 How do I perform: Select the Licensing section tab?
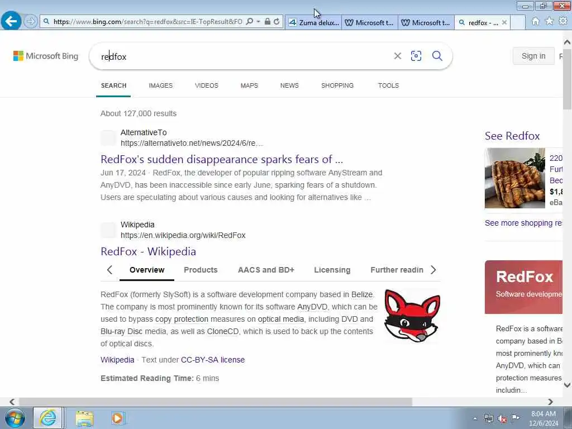point(332,270)
